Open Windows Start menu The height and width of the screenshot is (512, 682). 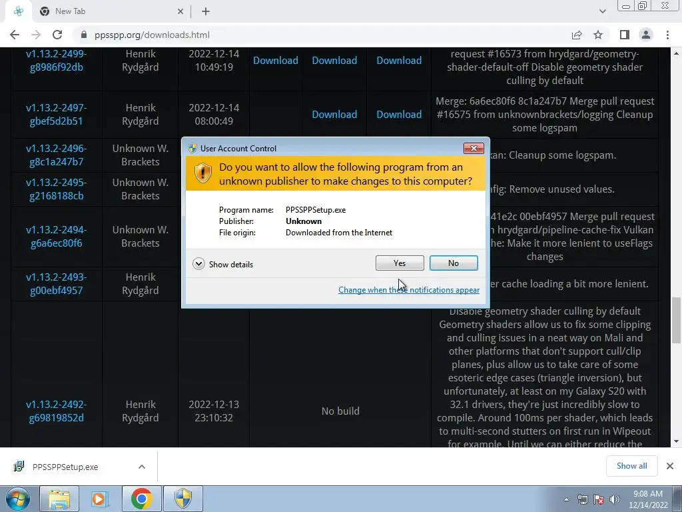click(18, 499)
